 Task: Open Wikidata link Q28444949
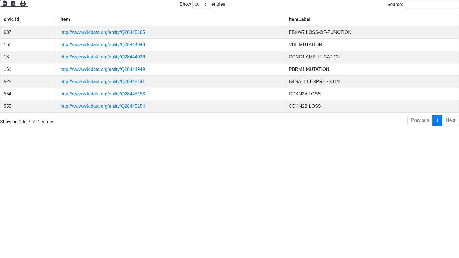coord(103,69)
